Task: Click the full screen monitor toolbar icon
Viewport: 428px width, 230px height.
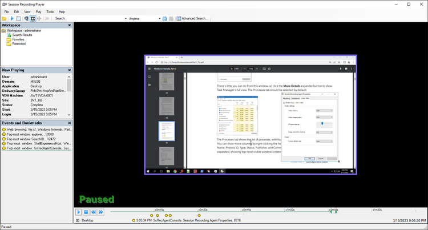Action: point(26,19)
